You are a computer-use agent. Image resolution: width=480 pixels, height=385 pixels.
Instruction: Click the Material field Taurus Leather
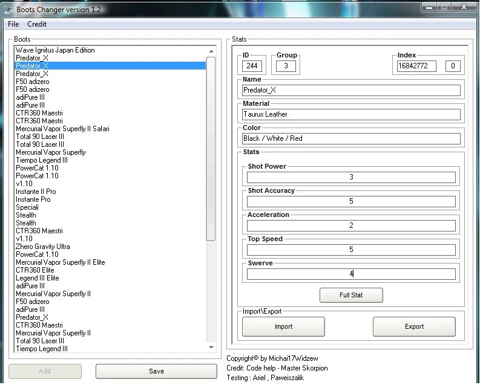click(351, 114)
